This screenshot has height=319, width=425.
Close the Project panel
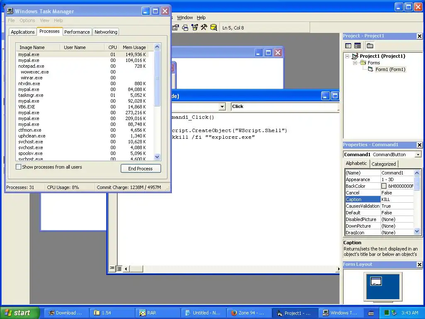(419, 36)
